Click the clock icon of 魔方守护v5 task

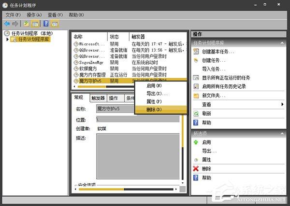coord(76,81)
